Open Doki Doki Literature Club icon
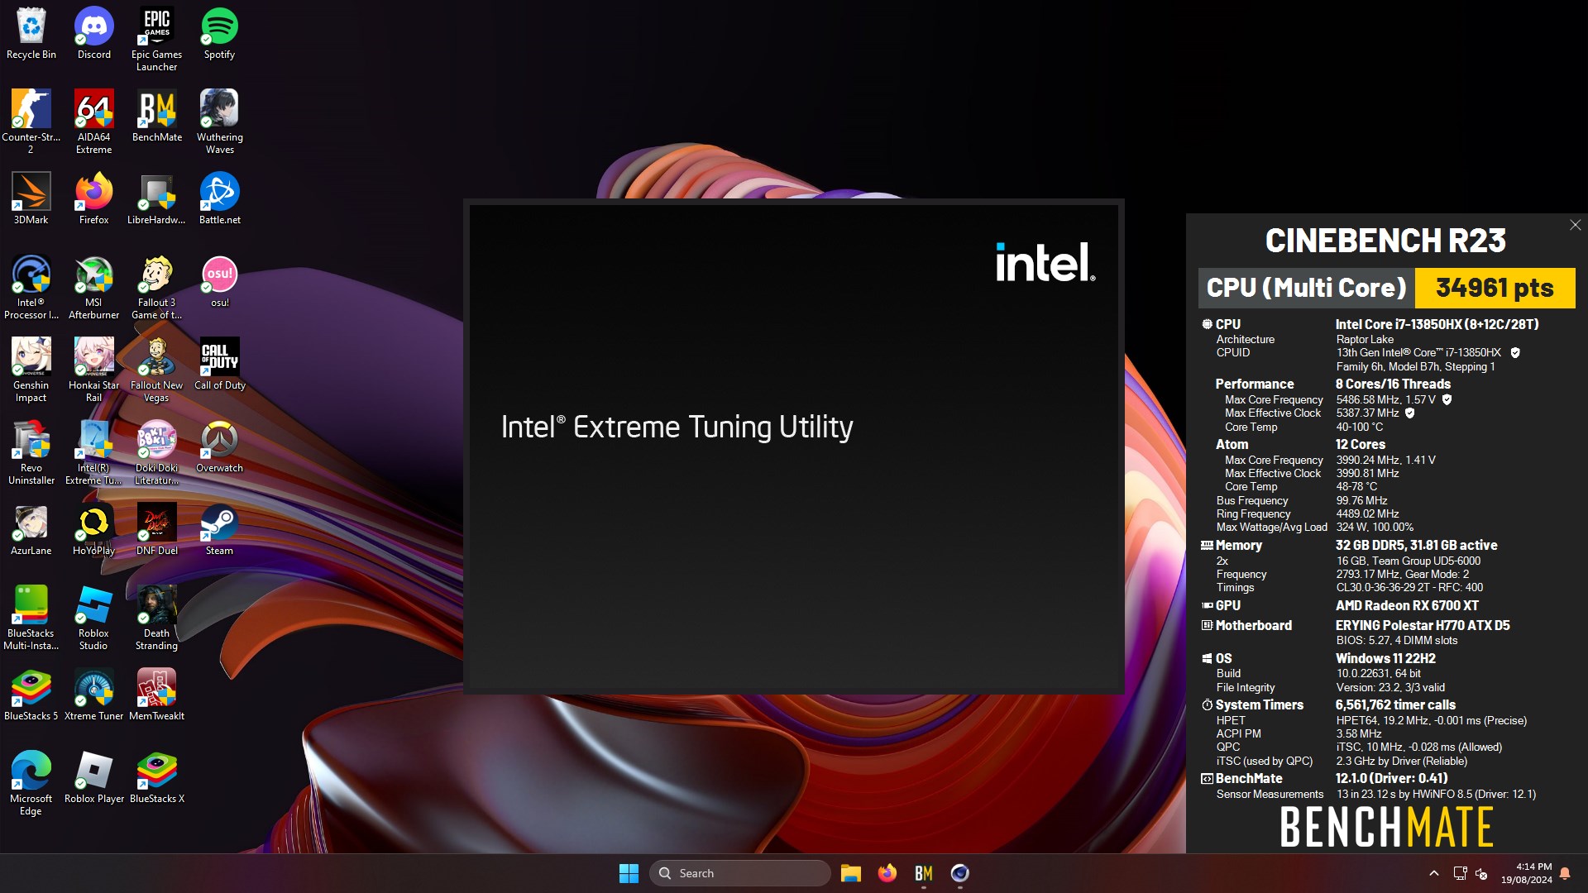This screenshot has width=1588, height=893. [157, 453]
